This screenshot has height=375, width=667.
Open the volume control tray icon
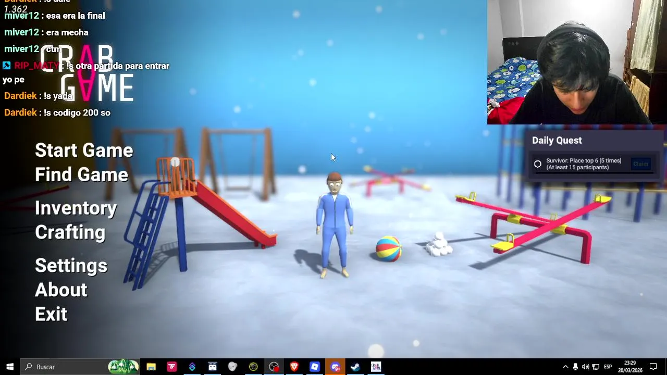point(585,367)
